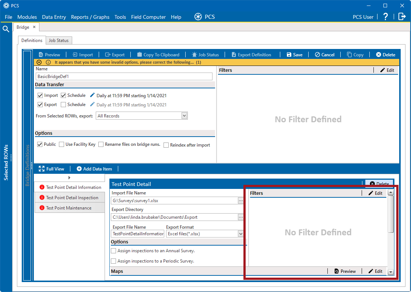Click the Export Definition toolbar icon
Image resolution: width=411 pixels, height=292 pixels.
pos(233,54)
